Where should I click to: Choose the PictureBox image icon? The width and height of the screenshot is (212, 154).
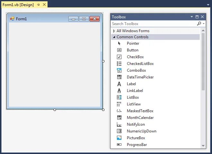pos(119,138)
